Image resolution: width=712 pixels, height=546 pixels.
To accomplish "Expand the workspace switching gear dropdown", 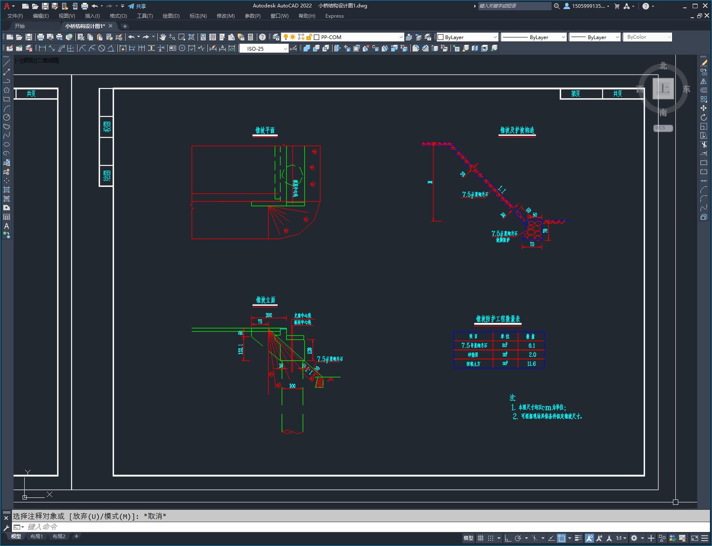I will point(642,538).
